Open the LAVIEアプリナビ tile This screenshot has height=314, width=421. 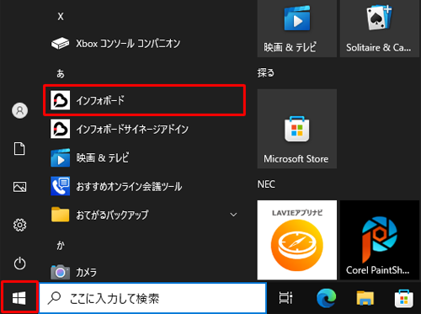[x=297, y=240]
